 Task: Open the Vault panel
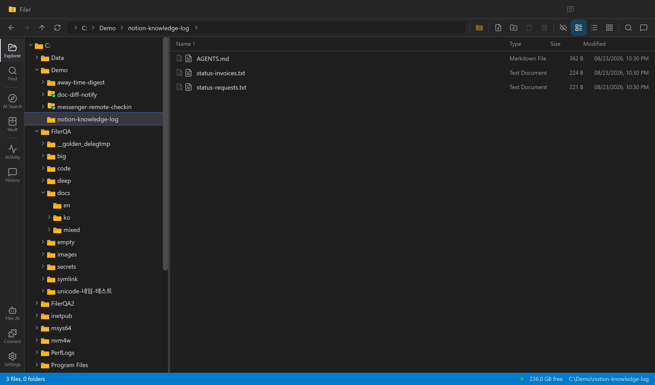click(13, 124)
